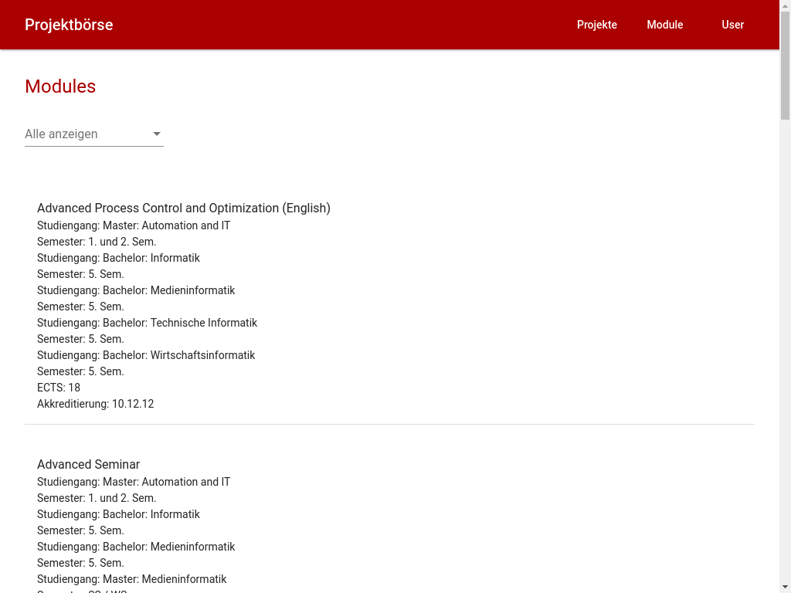Click the vertical scrollbar thumb
This screenshot has width=791, height=593.
pos(785,66)
